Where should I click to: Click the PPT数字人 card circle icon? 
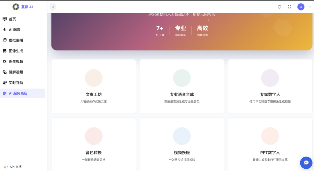pos(270,136)
